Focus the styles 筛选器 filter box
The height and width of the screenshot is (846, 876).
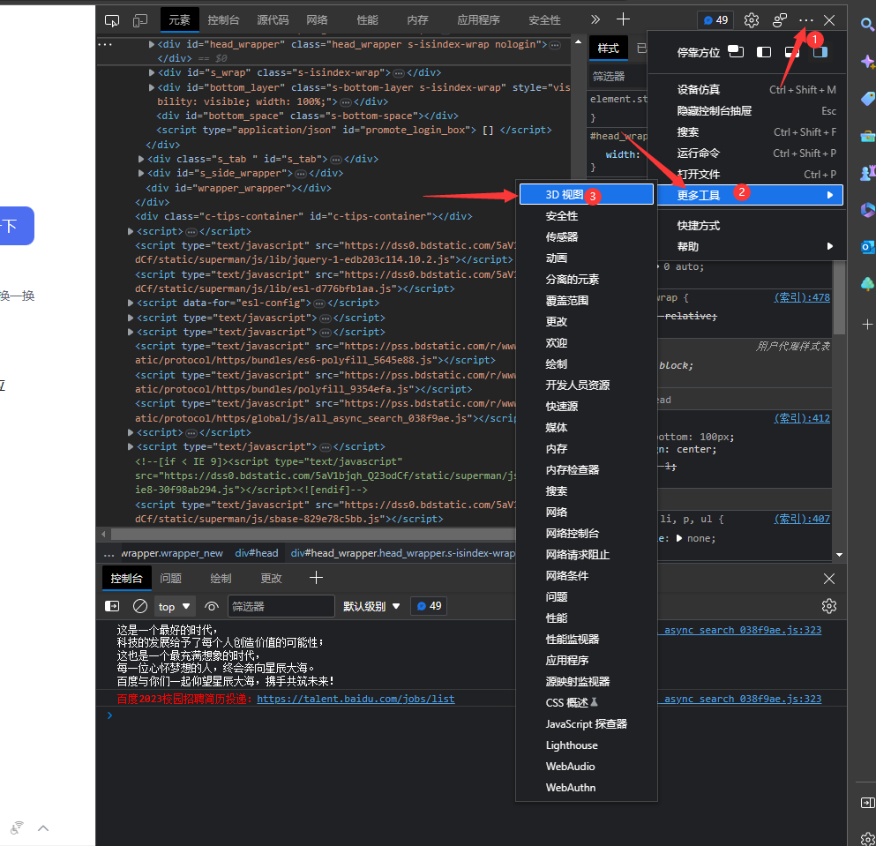pyautogui.click(x=617, y=77)
